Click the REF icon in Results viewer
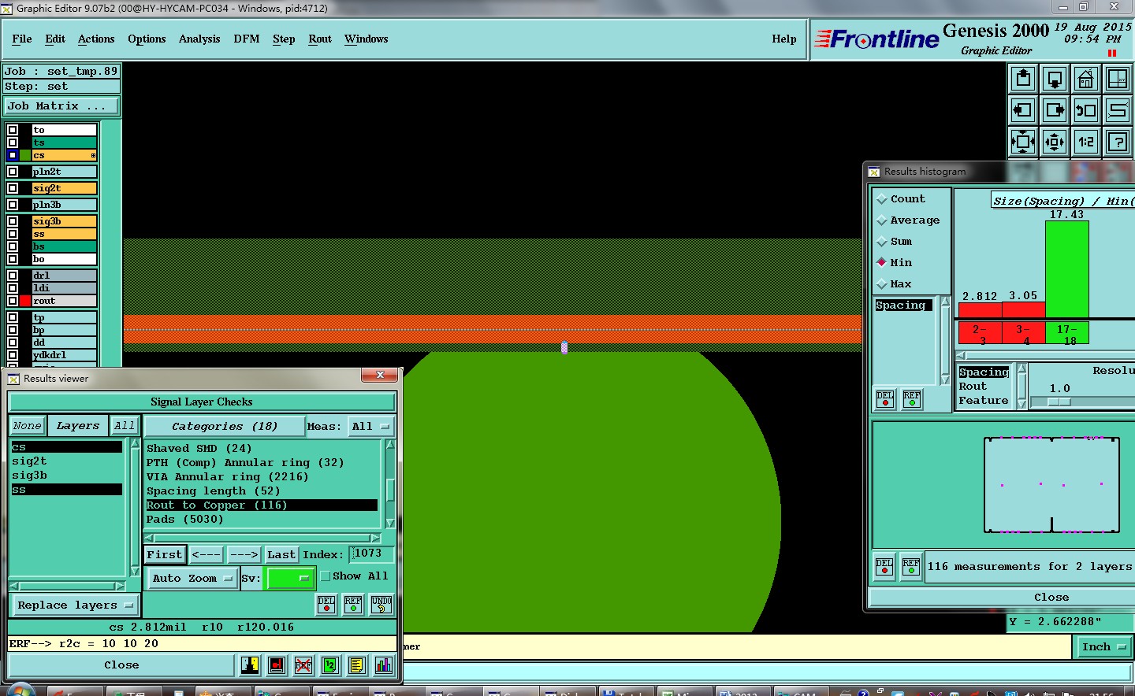Screen dimensions: 1135x696 353,605
